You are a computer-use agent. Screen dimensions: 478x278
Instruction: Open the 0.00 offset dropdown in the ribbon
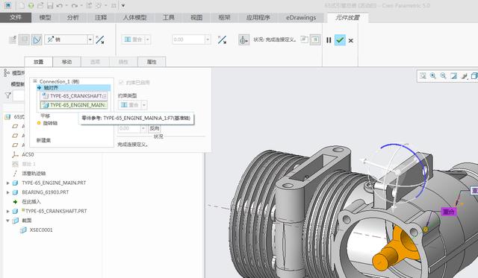coord(208,40)
